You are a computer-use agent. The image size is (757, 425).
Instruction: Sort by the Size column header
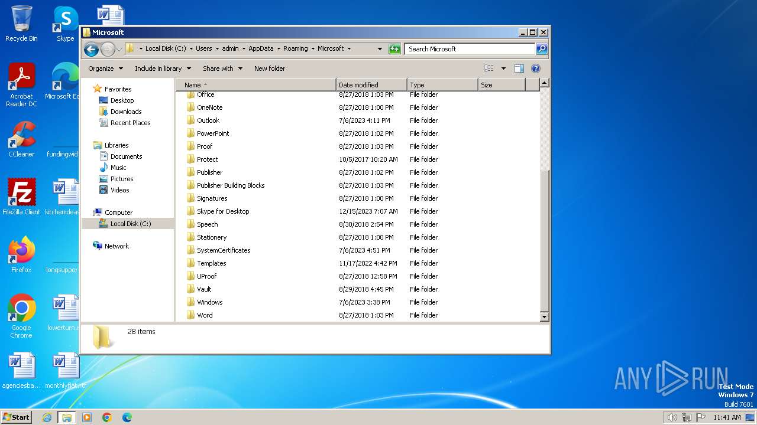click(x=501, y=85)
